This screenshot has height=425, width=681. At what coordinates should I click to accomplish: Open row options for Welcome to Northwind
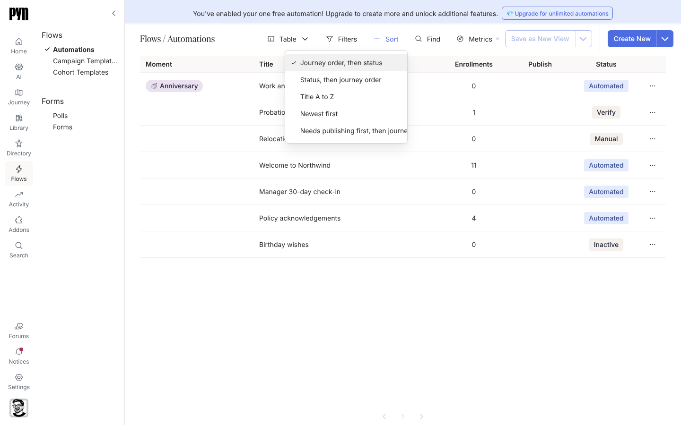tap(653, 165)
